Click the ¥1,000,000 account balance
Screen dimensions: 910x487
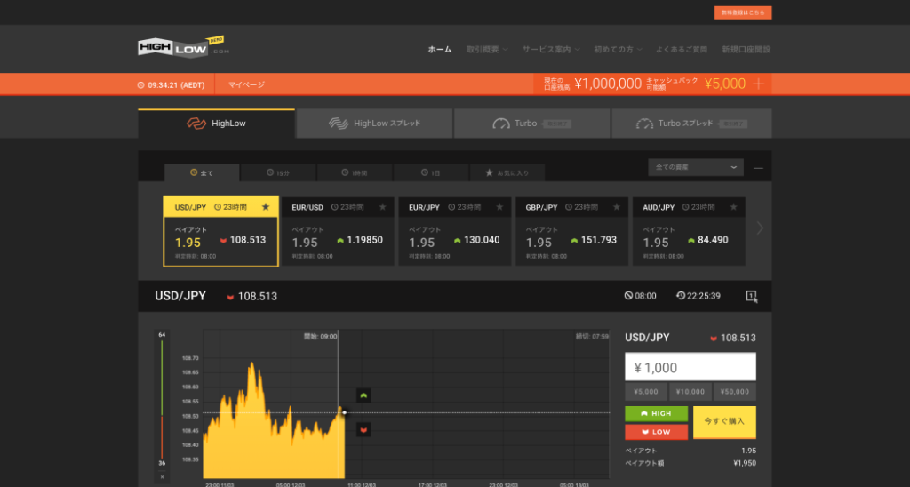[x=608, y=84]
